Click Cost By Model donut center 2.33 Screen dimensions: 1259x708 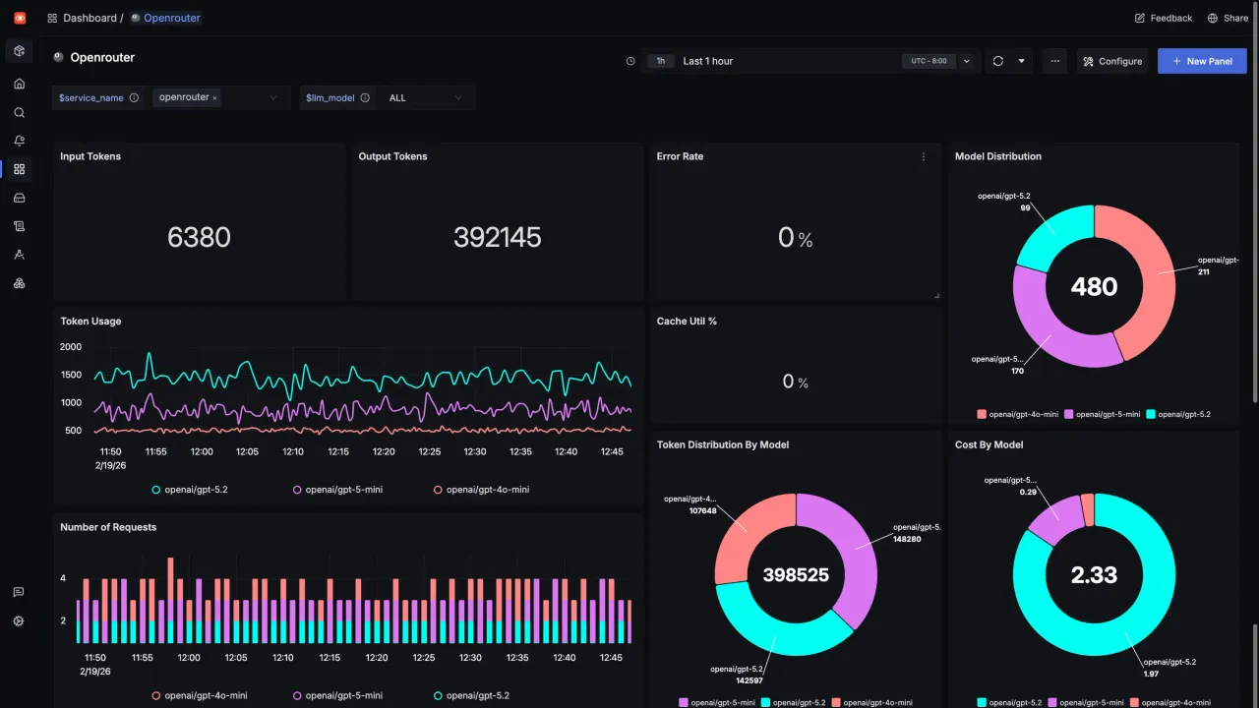click(1094, 575)
